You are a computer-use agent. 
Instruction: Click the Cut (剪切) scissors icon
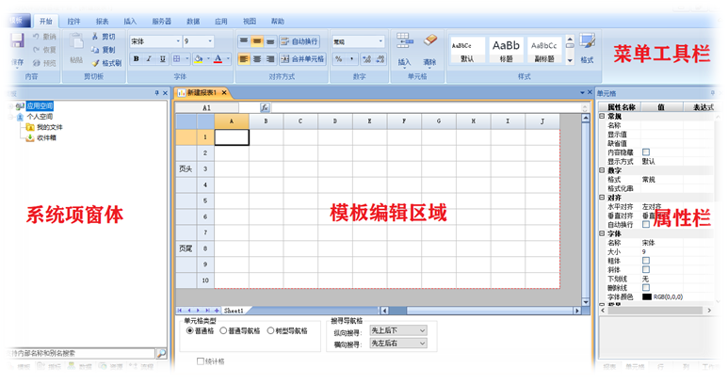click(x=95, y=37)
